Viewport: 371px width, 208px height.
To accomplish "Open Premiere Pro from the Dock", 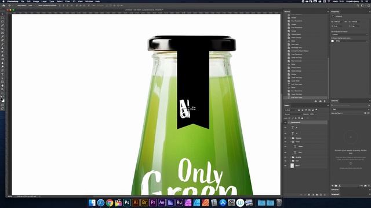I will click(x=153, y=202).
